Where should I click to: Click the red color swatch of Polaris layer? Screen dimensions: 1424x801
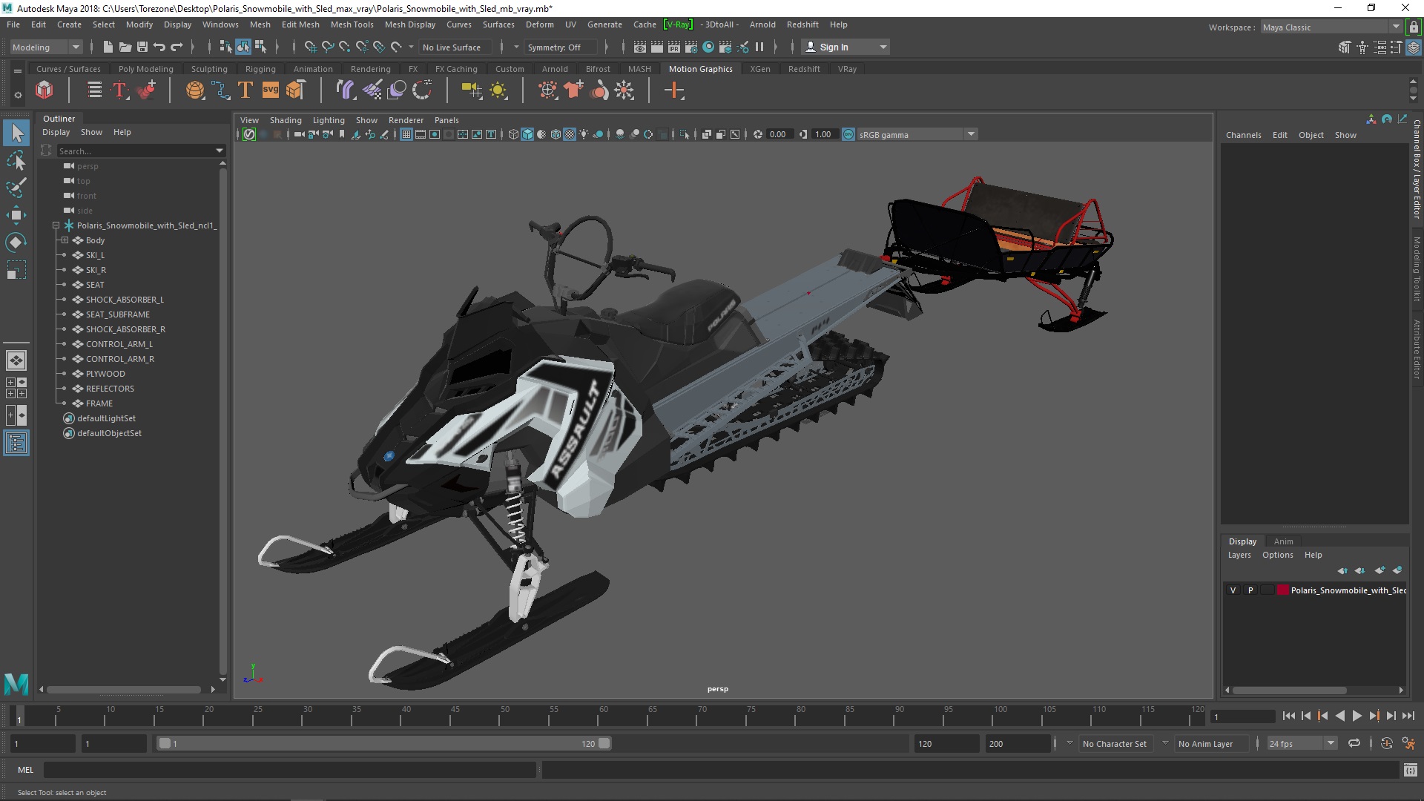[1282, 590]
